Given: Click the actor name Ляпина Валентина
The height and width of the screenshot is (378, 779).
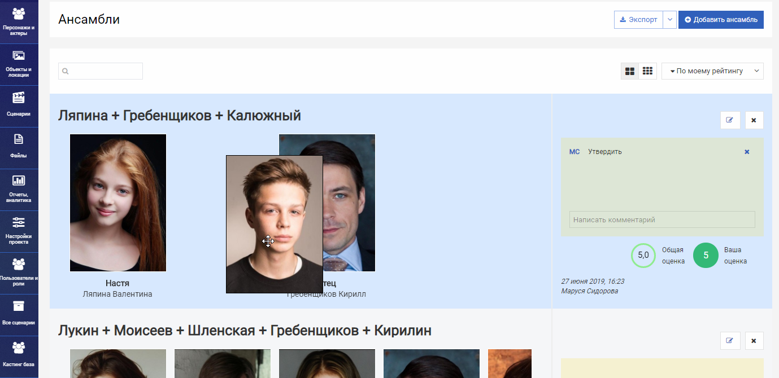Looking at the screenshot, I should 117,294.
